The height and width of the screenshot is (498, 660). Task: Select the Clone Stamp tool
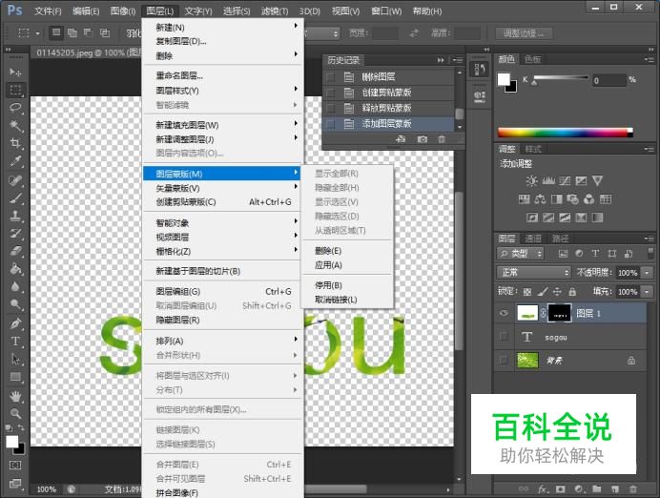point(15,216)
